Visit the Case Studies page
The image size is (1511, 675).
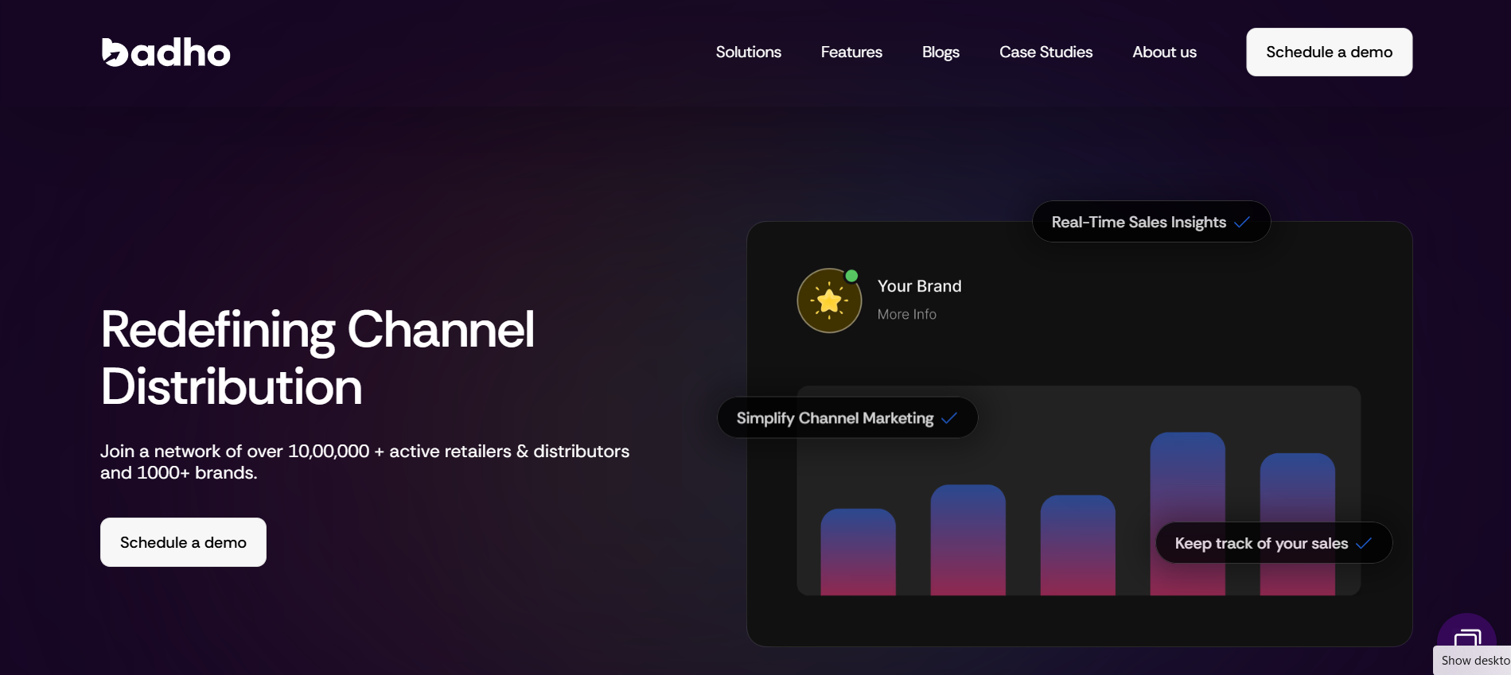(1046, 52)
